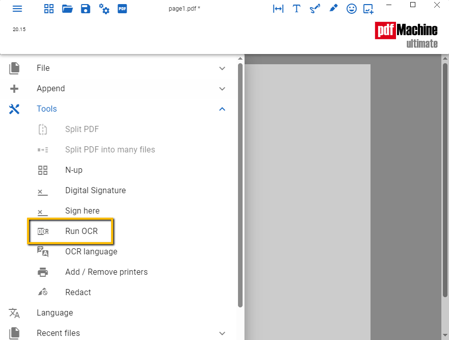The height and width of the screenshot is (340, 449).
Task: Open the hamburger menu
Action: [17, 9]
